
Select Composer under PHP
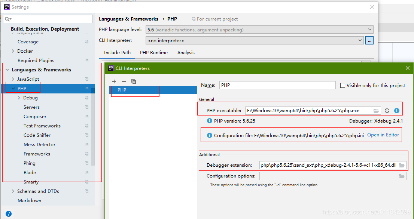(x=35, y=117)
